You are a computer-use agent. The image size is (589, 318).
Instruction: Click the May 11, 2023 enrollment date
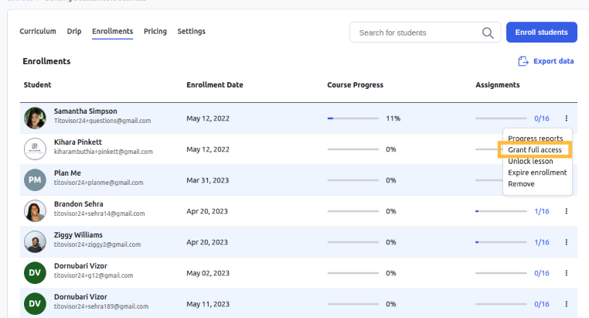(208, 304)
